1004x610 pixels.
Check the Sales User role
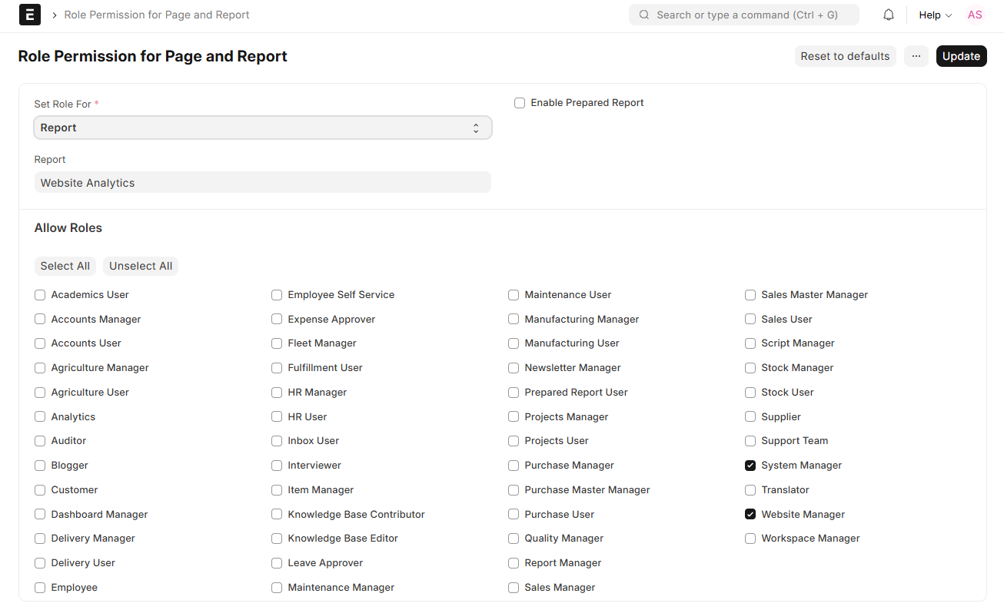click(750, 319)
